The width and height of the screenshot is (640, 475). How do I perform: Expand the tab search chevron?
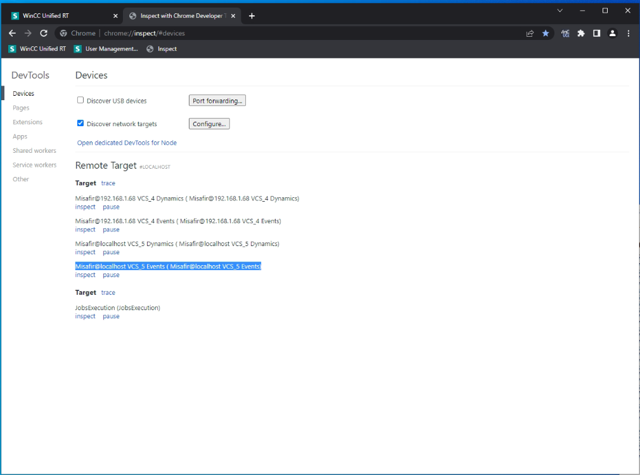pos(560,11)
